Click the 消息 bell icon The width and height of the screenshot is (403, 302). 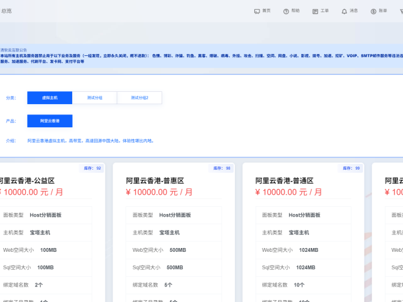(x=344, y=11)
